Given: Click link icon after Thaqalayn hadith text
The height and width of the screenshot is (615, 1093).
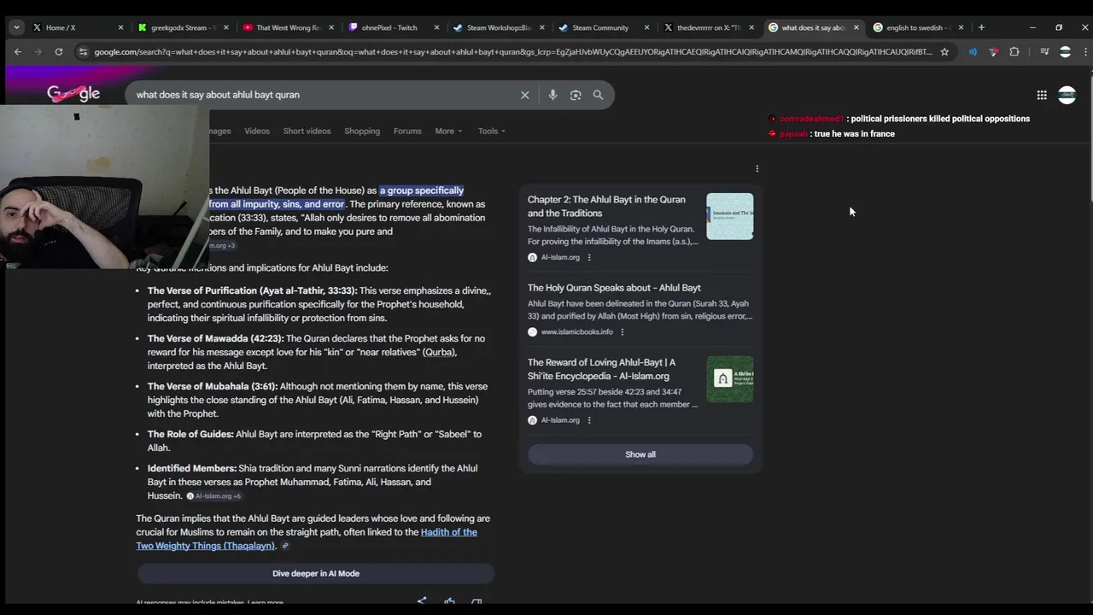Looking at the screenshot, I should coord(285,547).
